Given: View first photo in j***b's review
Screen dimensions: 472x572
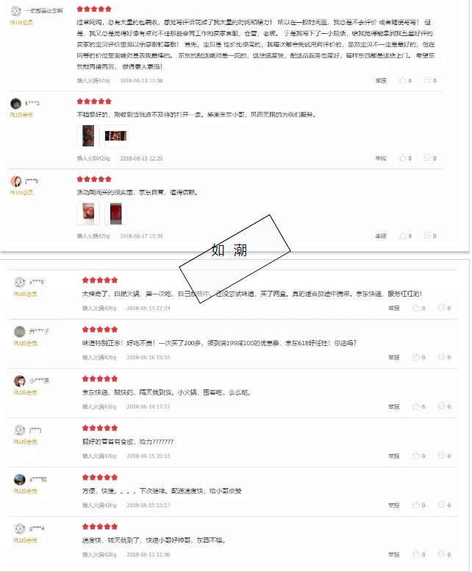Looking at the screenshot, I should [x=88, y=213].
